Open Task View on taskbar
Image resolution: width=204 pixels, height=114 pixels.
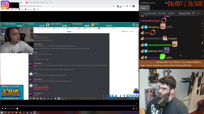(12, 112)
